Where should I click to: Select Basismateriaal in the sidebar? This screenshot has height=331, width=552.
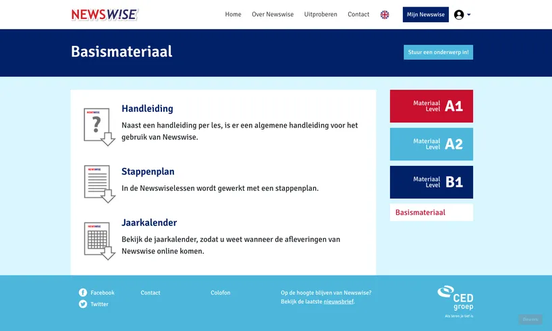[x=431, y=212]
